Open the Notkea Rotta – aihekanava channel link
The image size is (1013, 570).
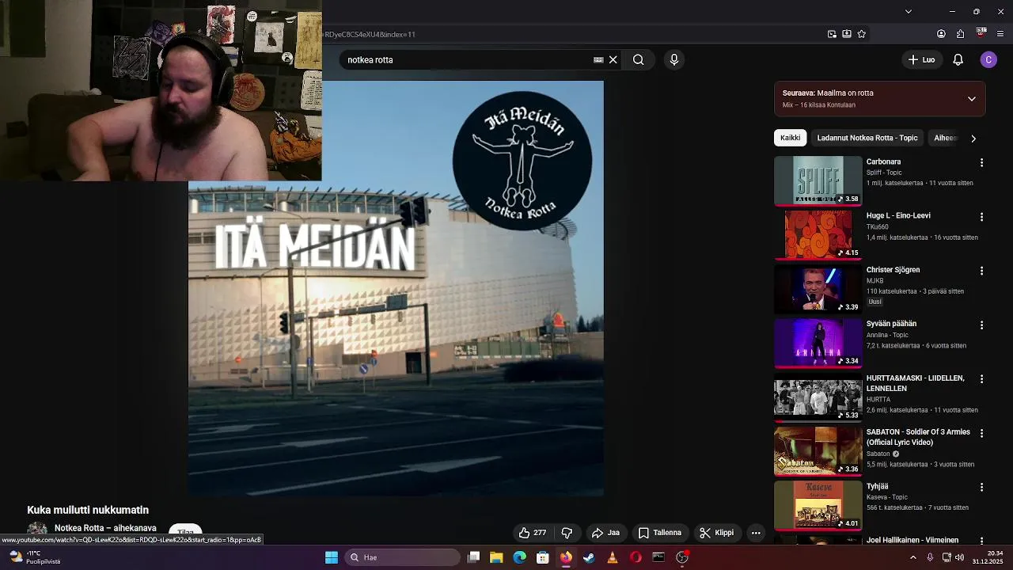pyautogui.click(x=105, y=528)
